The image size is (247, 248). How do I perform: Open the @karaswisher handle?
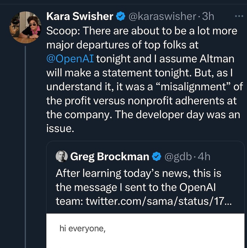pyautogui.click(x=162, y=16)
